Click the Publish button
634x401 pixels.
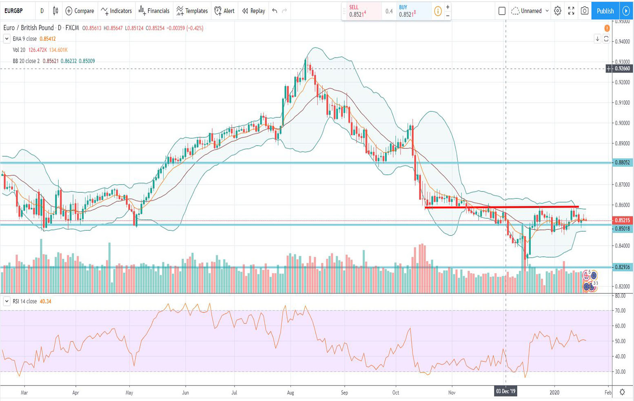pos(605,11)
